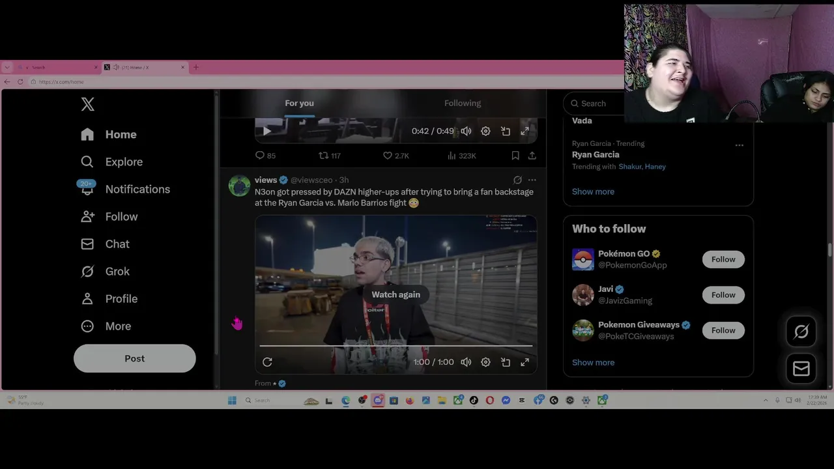Open the Windows Start menu
Viewport: 834px width, 469px height.
[x=232, y=401]
